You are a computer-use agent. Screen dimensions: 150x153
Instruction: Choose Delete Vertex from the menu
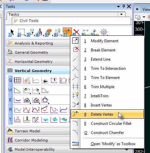point(107,114)
